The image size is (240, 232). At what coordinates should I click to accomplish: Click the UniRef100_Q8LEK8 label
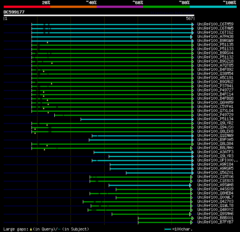215,132
